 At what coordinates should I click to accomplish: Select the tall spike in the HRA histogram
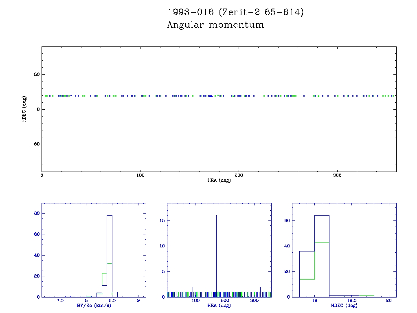(x=216, y=253)
